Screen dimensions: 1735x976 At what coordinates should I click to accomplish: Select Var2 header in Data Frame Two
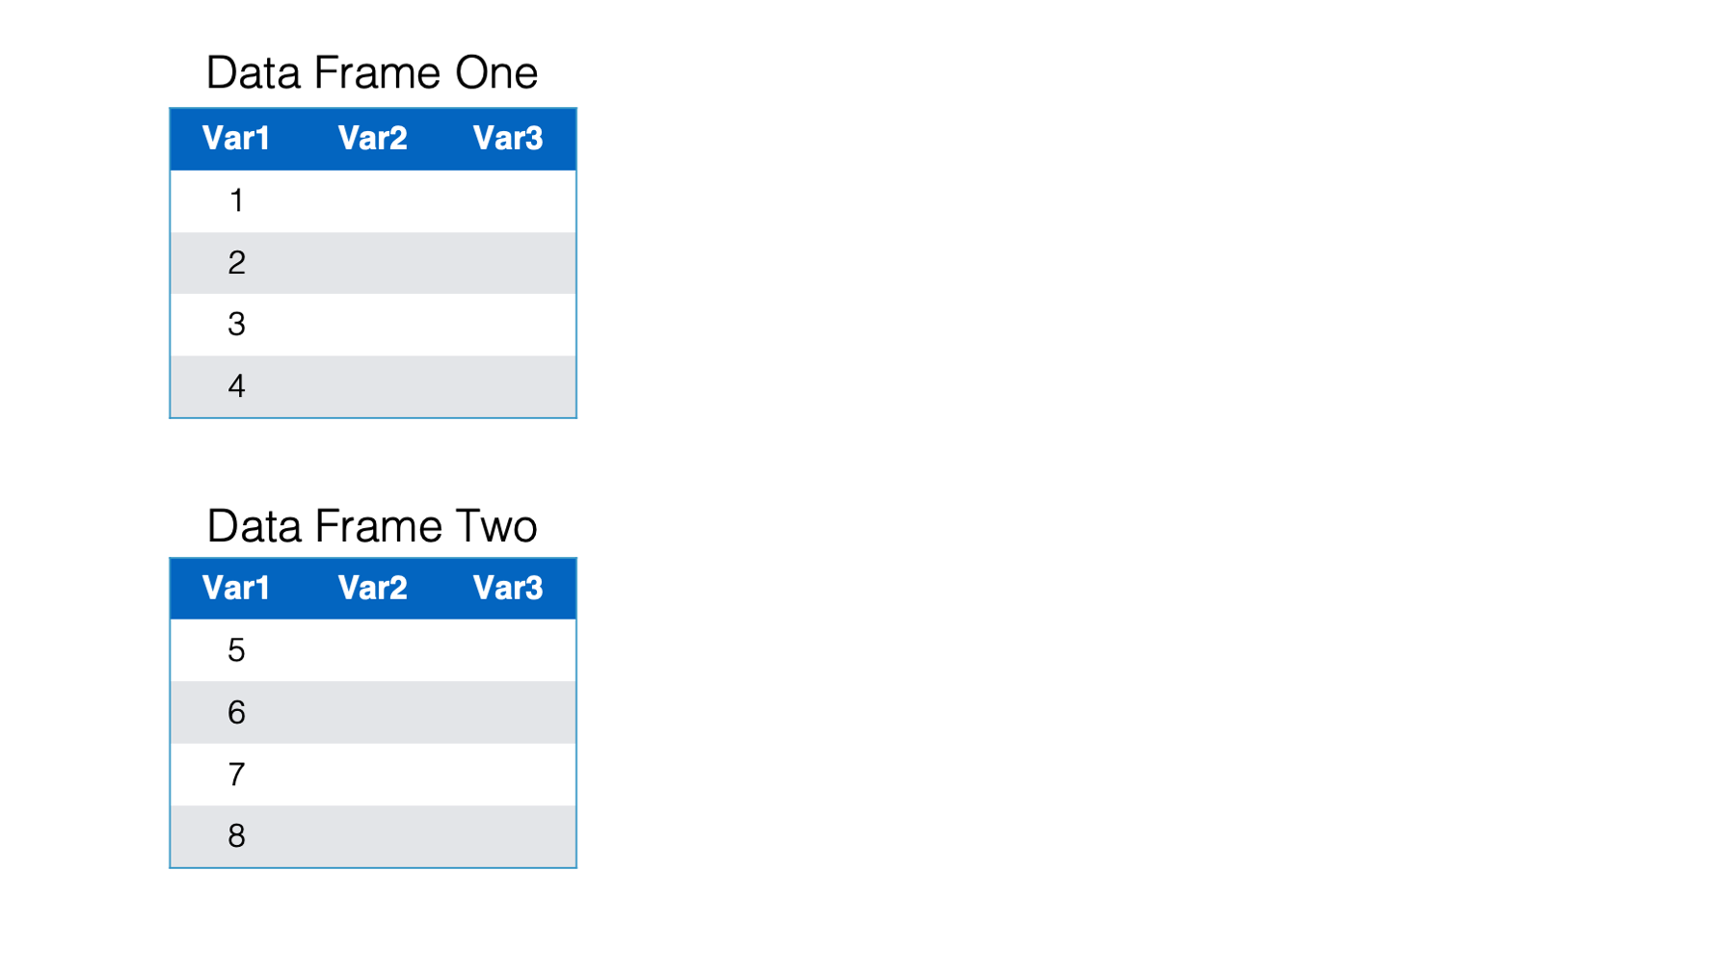click(372, 589)
